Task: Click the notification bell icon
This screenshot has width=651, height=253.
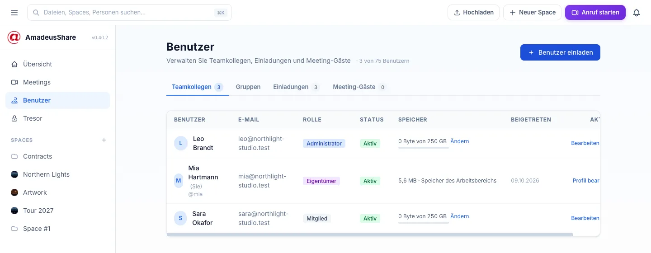Action: 637,13
